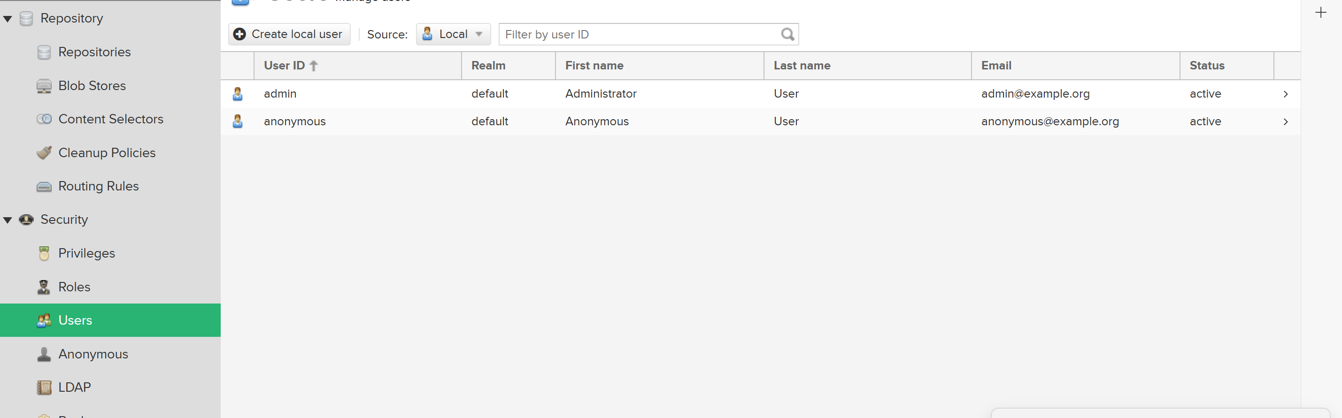Click the Privileges medal icon

point(44,253)
